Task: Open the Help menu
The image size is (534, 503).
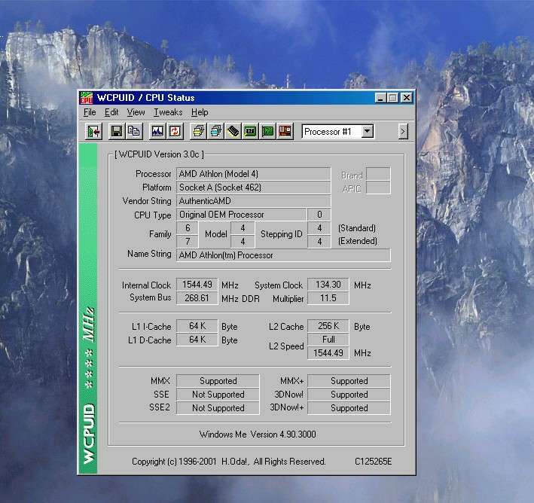Action: point(200,112)
